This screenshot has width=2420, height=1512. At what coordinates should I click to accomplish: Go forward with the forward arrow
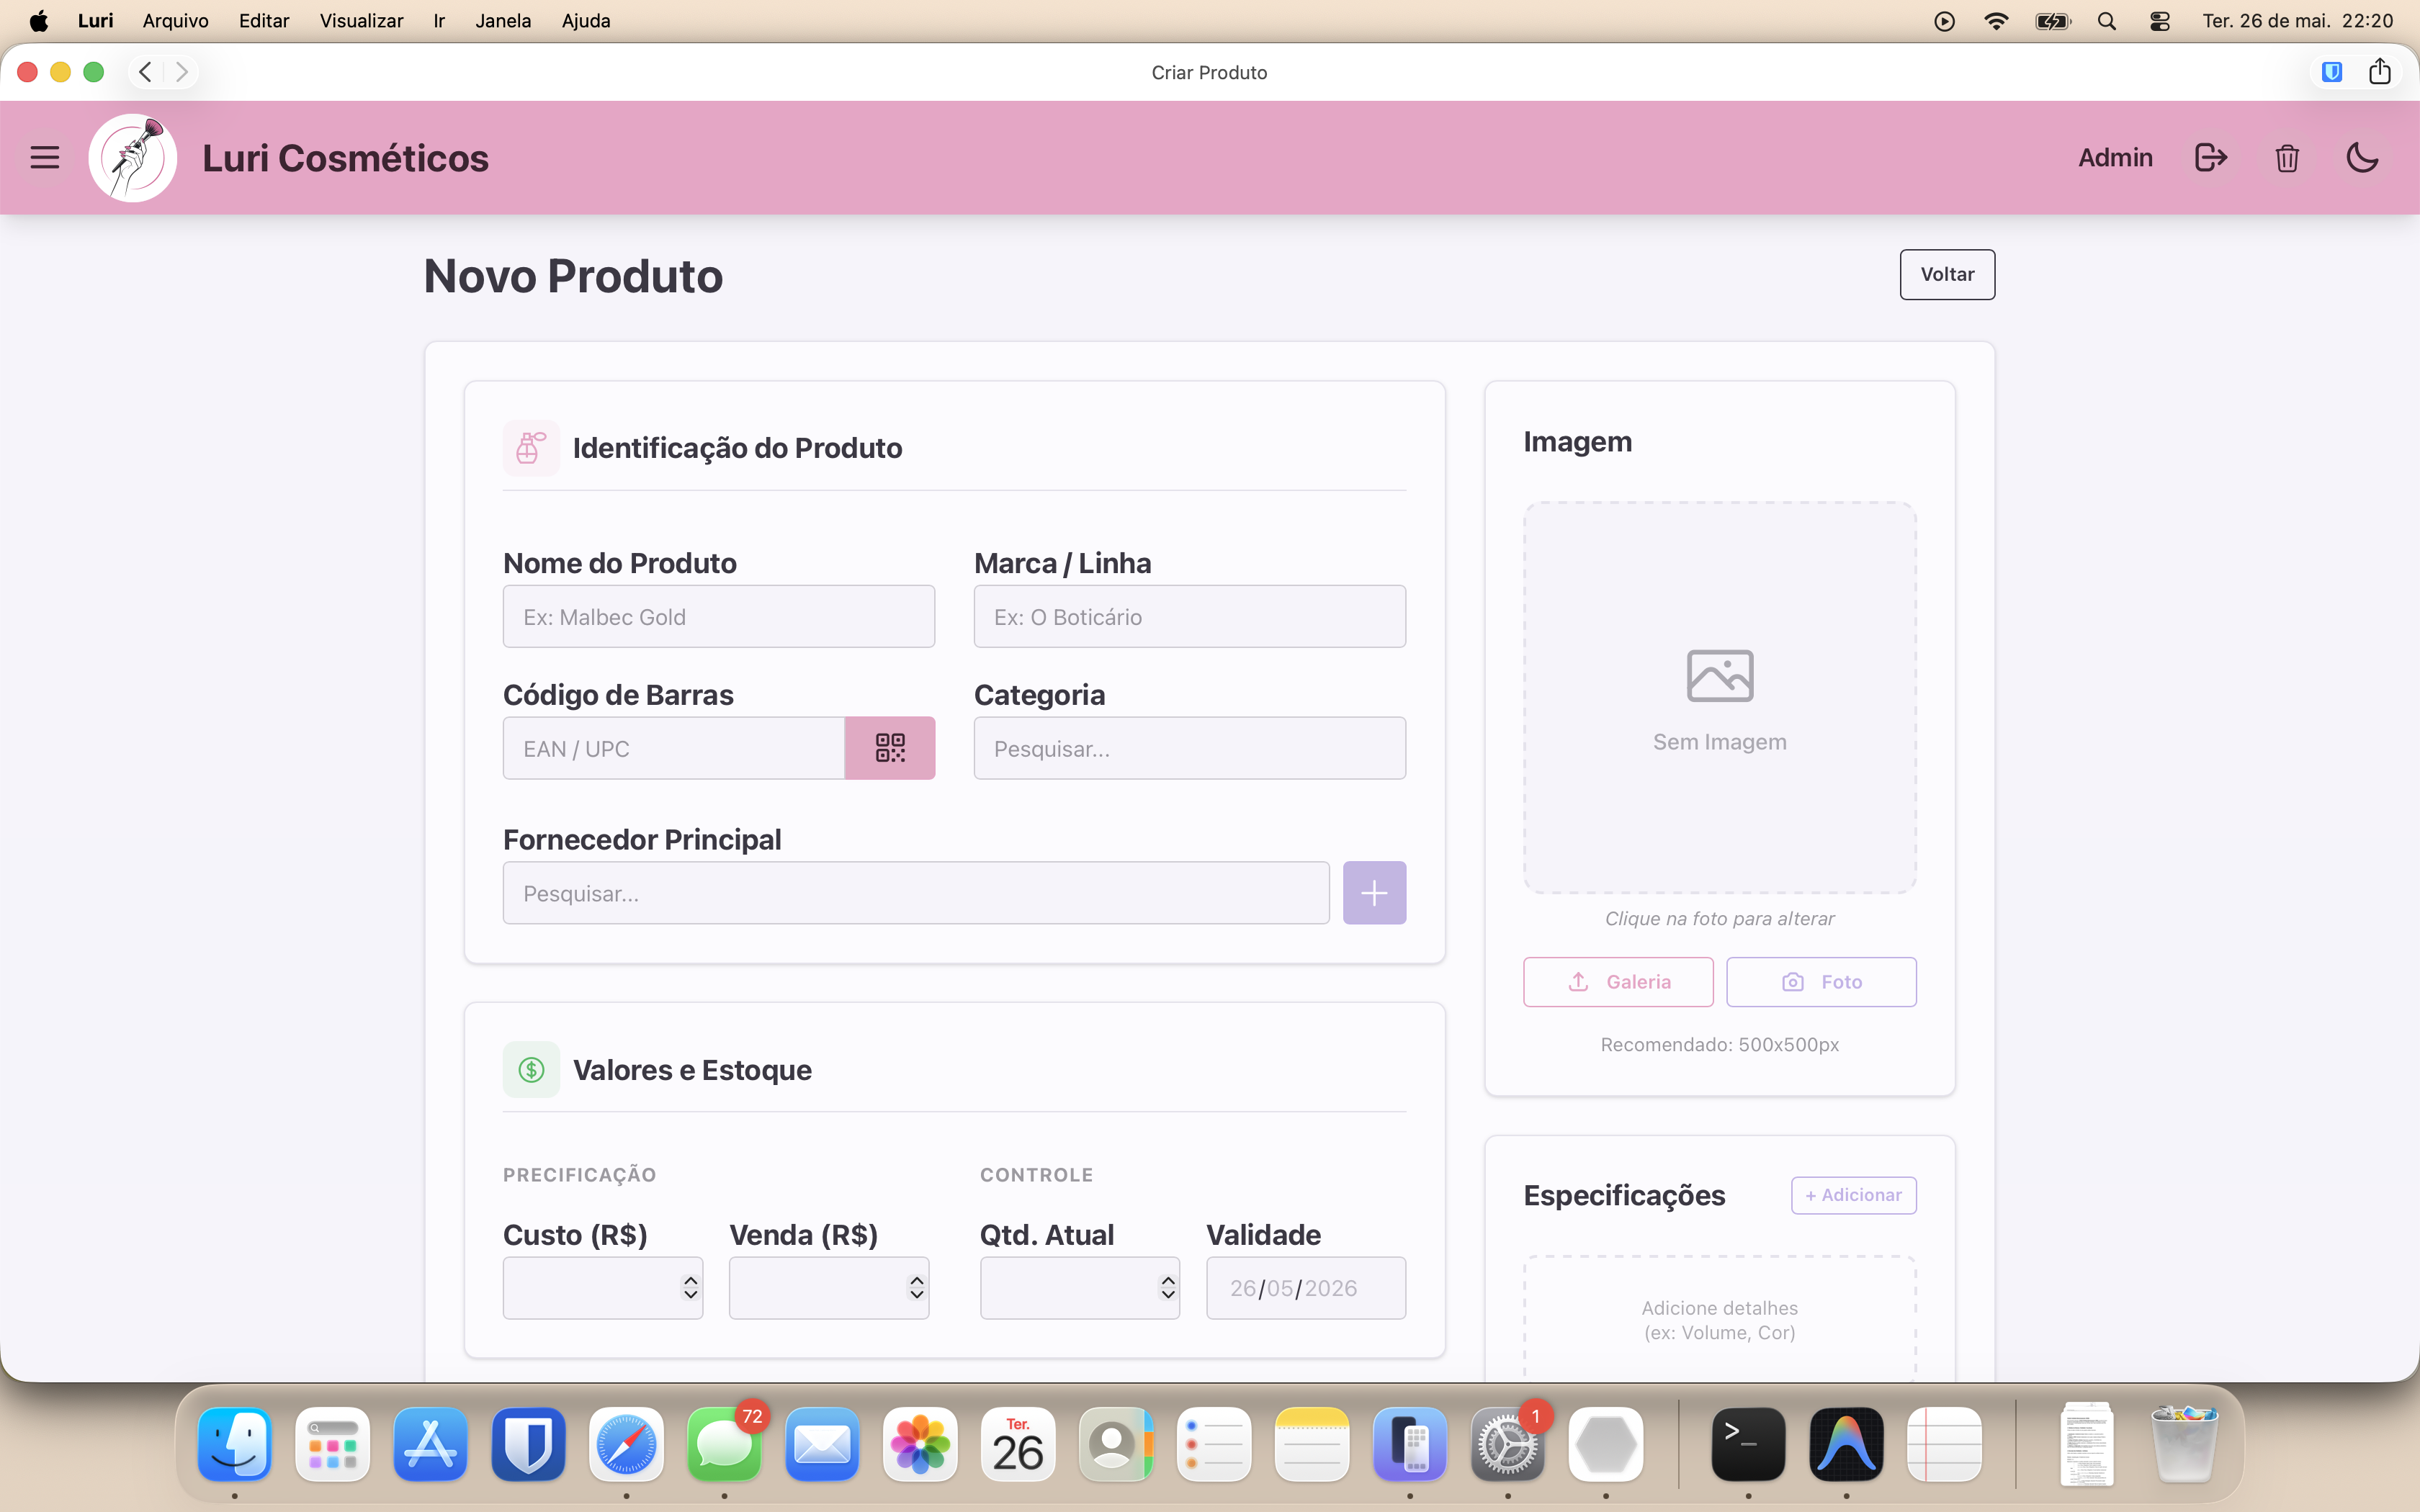pyautogui.click(x=181, y=72)
